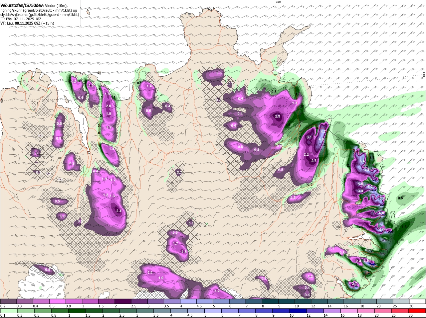Screen dimensions: 426x318
Task: Select the IT: Fös. 07. 11. 2025 18Z line
Action: 21,19
